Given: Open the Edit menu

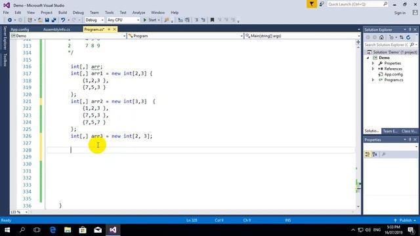Looking at the screenshot, I should (x=18, y=12).
